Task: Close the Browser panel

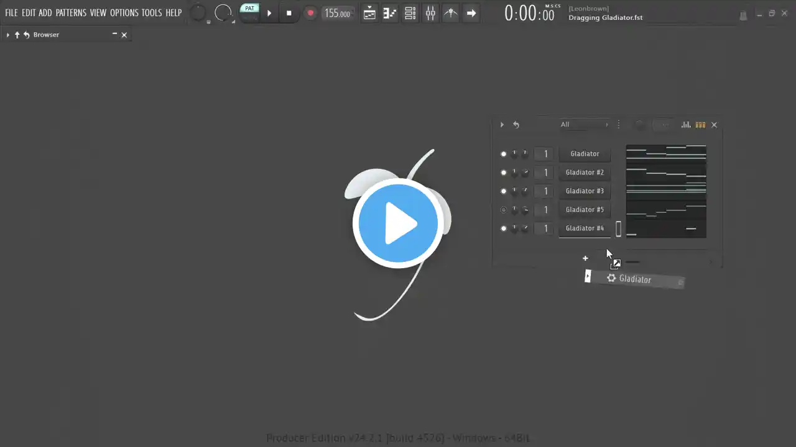Action: 124,35
